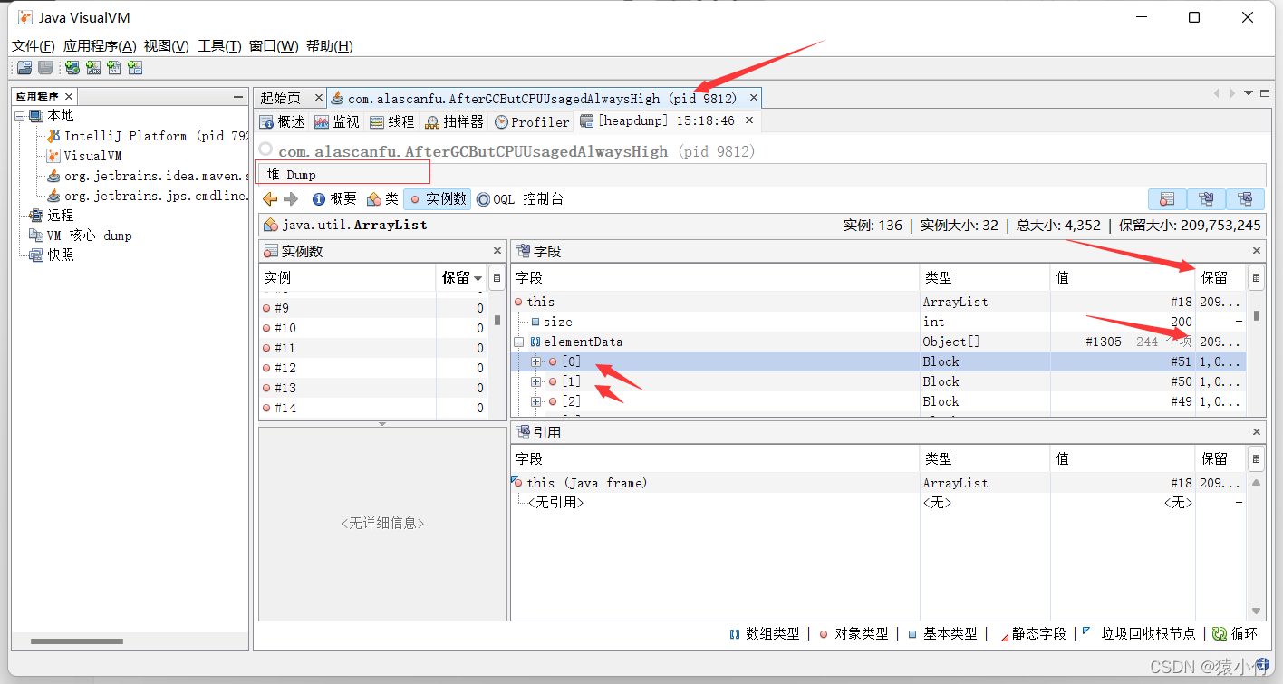Select the size int field row

pyautogui.click(x=879, y=322)
